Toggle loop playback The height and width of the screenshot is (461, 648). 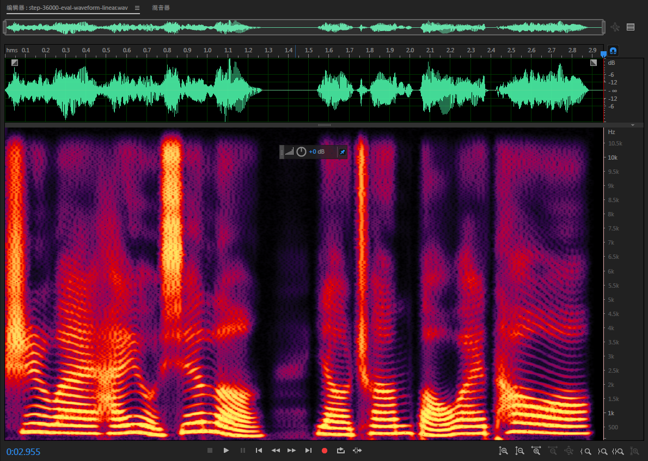click(x=340, y=450)
